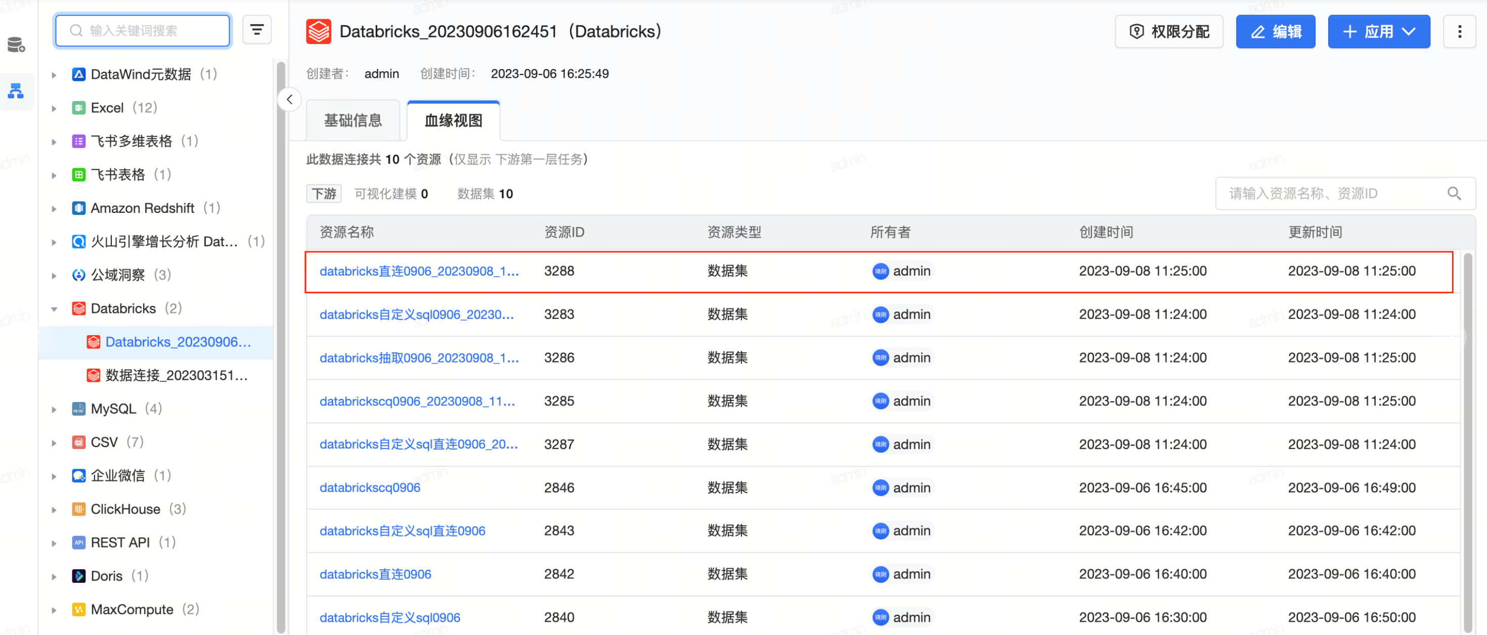This screenshot has width=1487, height=635.
Task: Click the REST API icon
Action: click(78, 542)
